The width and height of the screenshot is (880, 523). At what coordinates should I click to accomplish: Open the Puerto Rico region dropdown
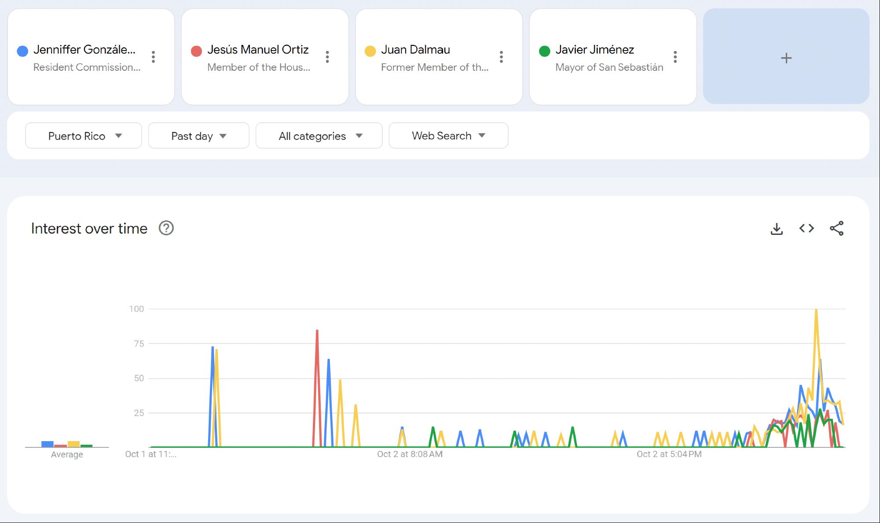tap(84, 136)
